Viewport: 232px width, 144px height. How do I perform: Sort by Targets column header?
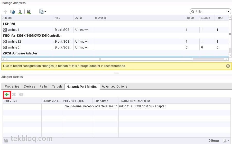click(192, 18)
